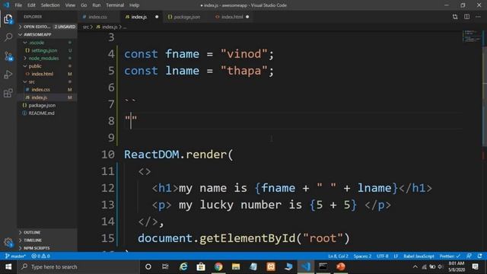This screenshot has width=487, height=274.
Task: Open index.css in the explorer tree
Action: [47, 90]
